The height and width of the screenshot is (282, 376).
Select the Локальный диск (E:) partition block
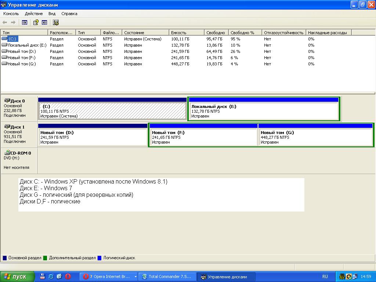(x=264, y=111)
